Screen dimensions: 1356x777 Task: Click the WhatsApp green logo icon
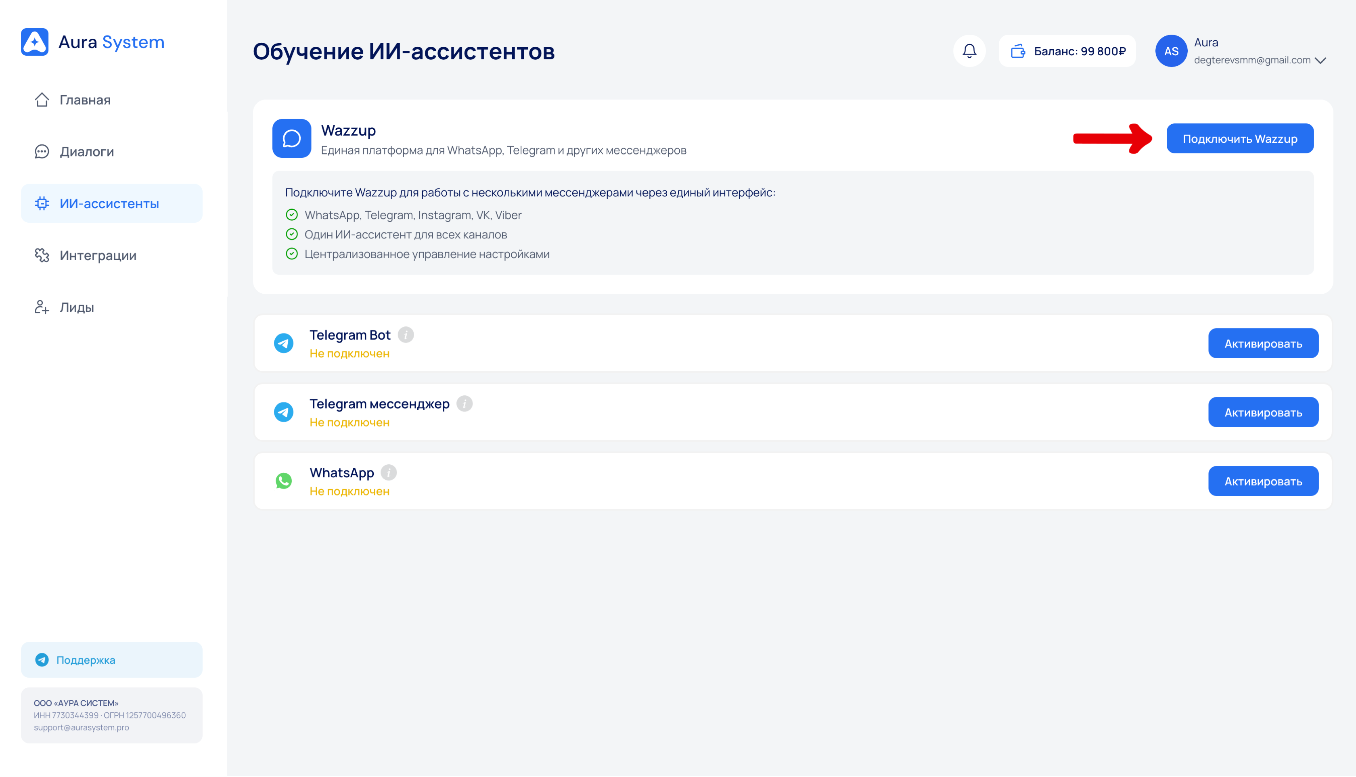click(x=283, y=481)
